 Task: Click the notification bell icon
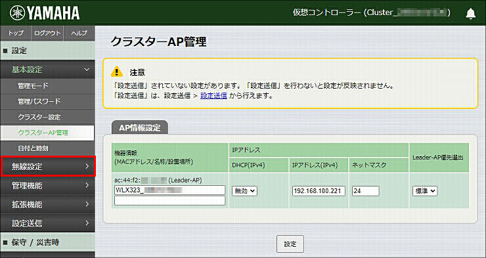tap(470, 14)
